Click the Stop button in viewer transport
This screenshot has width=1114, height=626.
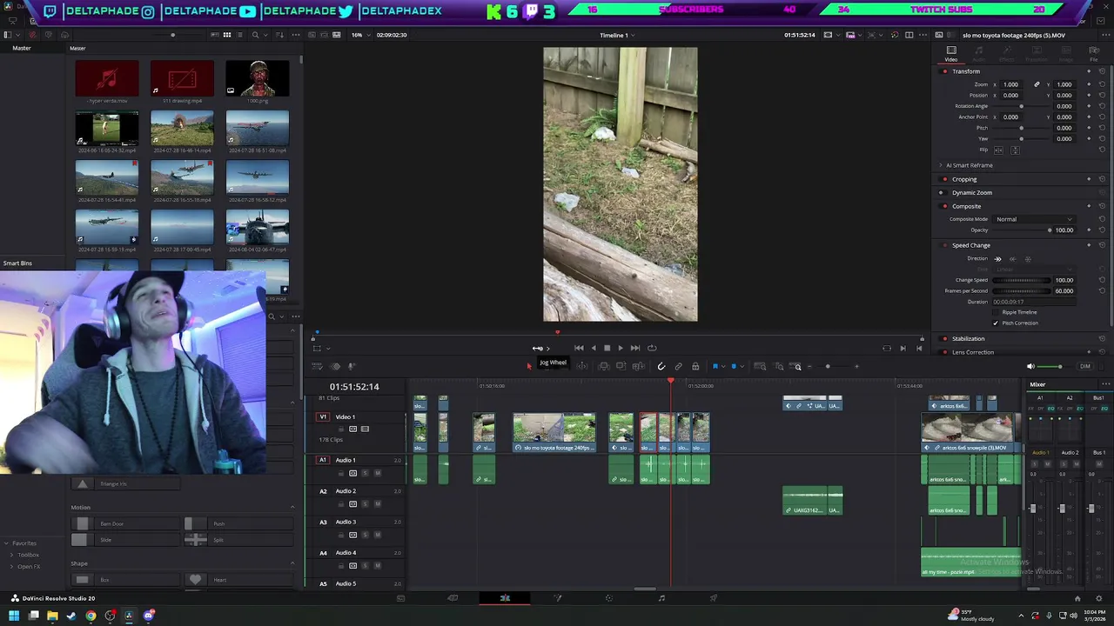607,348
